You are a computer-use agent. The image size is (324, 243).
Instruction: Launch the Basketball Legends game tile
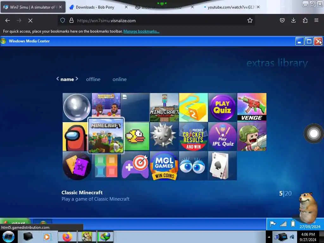(106, 105)
